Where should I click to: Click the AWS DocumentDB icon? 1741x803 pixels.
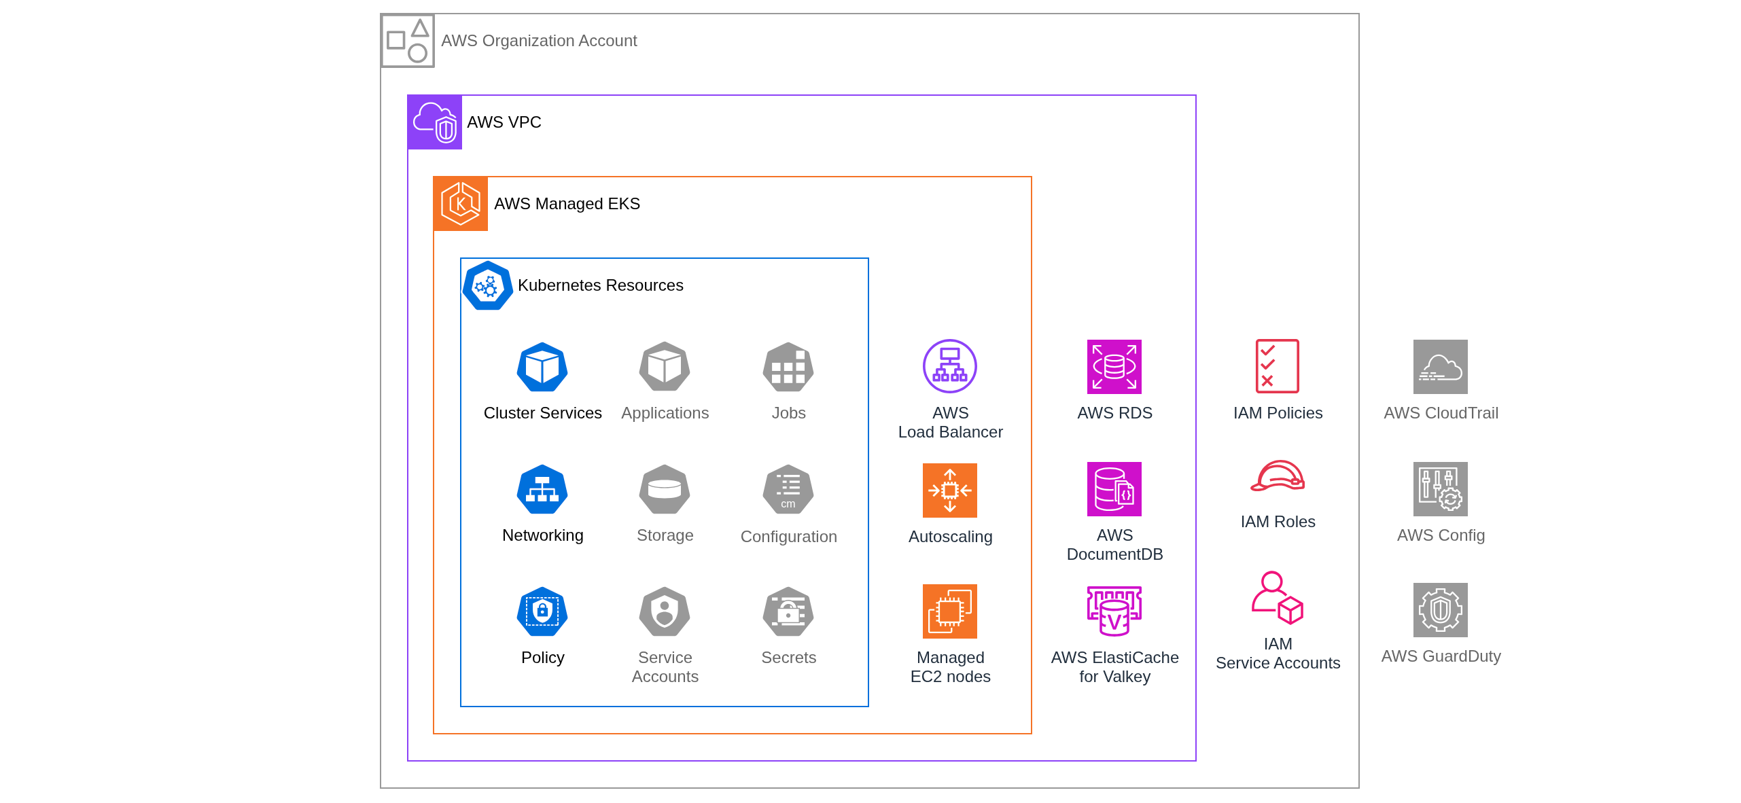point(1114,489)
